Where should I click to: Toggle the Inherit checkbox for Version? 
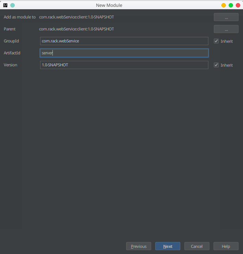tap(216, 65)
